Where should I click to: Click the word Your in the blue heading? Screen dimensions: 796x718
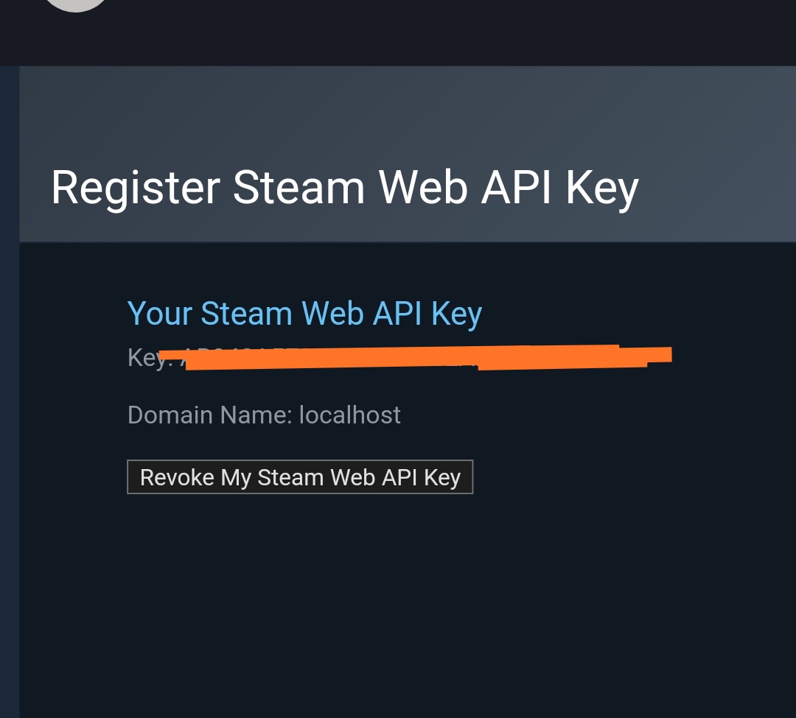pos(159,314)
